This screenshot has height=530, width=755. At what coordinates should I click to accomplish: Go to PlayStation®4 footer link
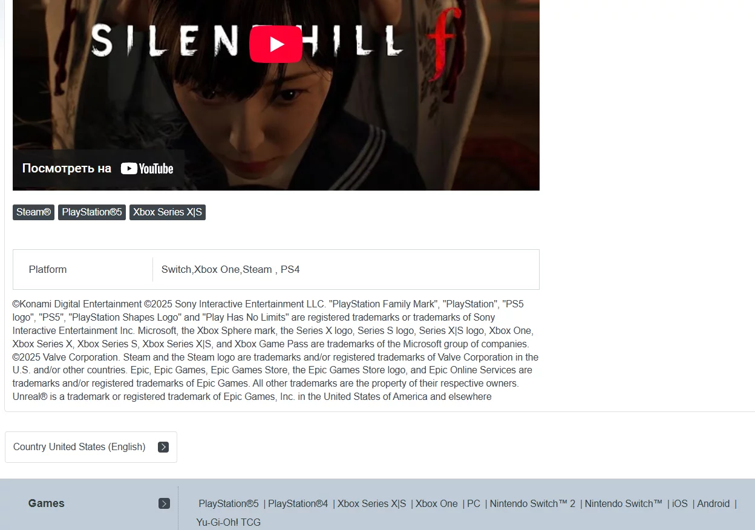coord(298,503)
